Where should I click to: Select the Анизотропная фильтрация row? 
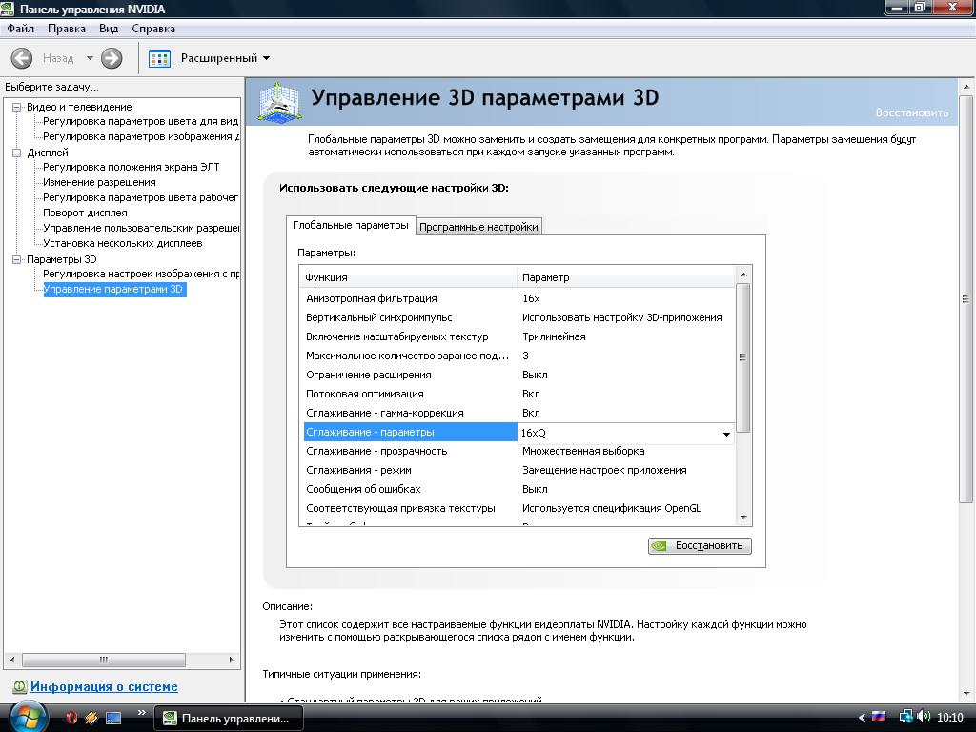[519, 298]
